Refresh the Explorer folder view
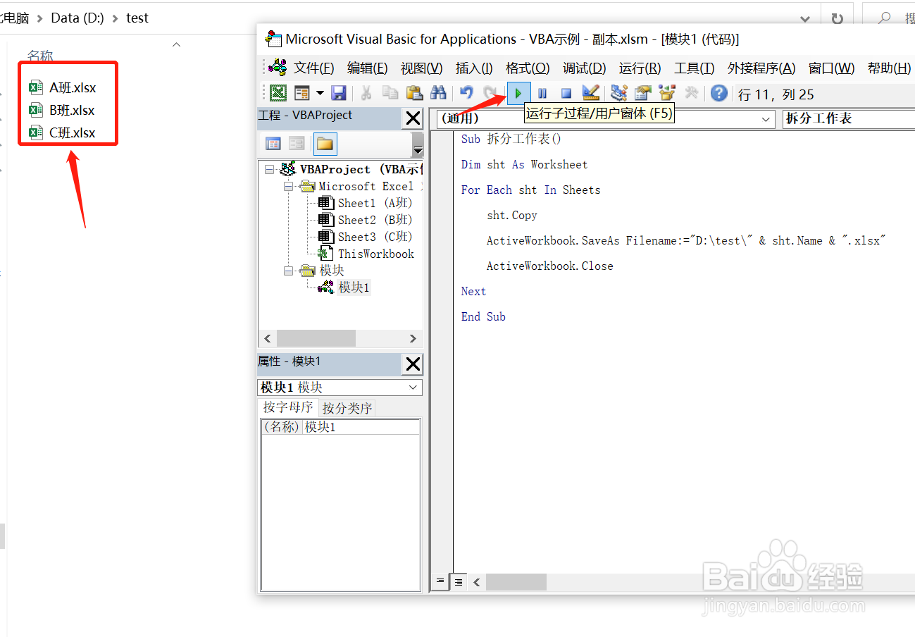 coord(837,18)
